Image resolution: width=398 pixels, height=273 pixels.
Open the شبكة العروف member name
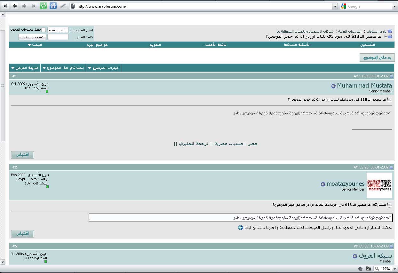pyautogui.click(x=375, y=256)
